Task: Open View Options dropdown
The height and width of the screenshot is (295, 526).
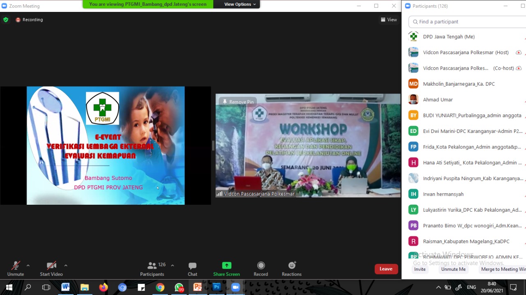Action: click(x=240, y=4)
